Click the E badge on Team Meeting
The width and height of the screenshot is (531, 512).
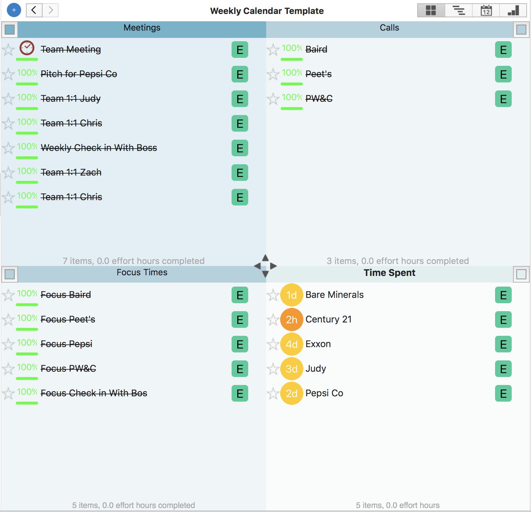click(x=240, y=50)
